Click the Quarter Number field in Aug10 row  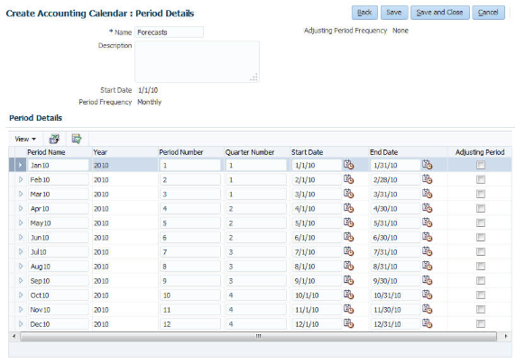[256, 267]
